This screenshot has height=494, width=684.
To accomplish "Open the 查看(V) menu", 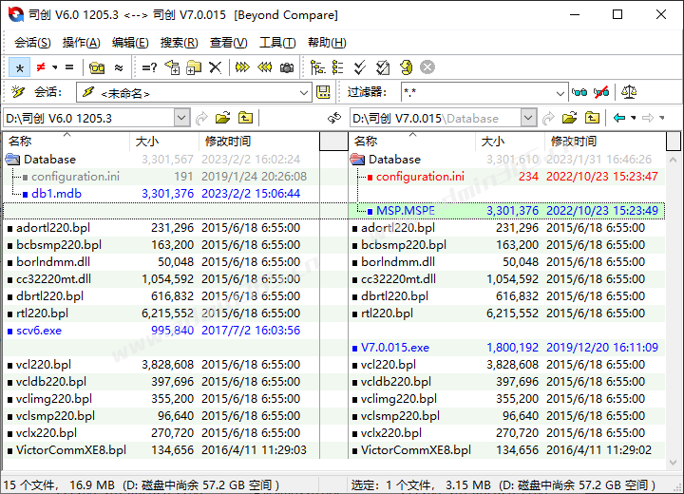I will [x=228, y=43].
